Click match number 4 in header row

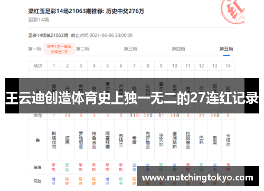(x=94, y=66)
